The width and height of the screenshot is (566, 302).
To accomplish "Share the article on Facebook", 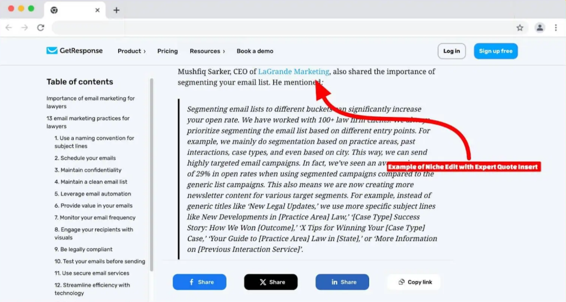I will tap(199, 282).
